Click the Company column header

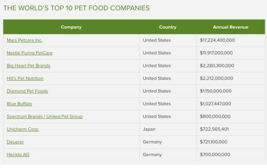pos(71,27)
